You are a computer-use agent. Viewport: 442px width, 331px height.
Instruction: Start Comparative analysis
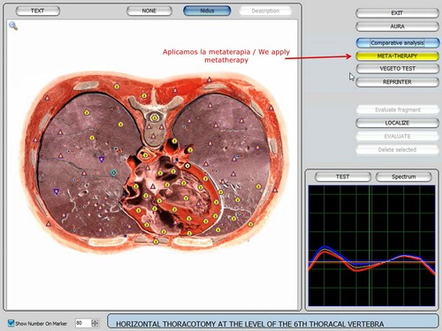(398, 43)
